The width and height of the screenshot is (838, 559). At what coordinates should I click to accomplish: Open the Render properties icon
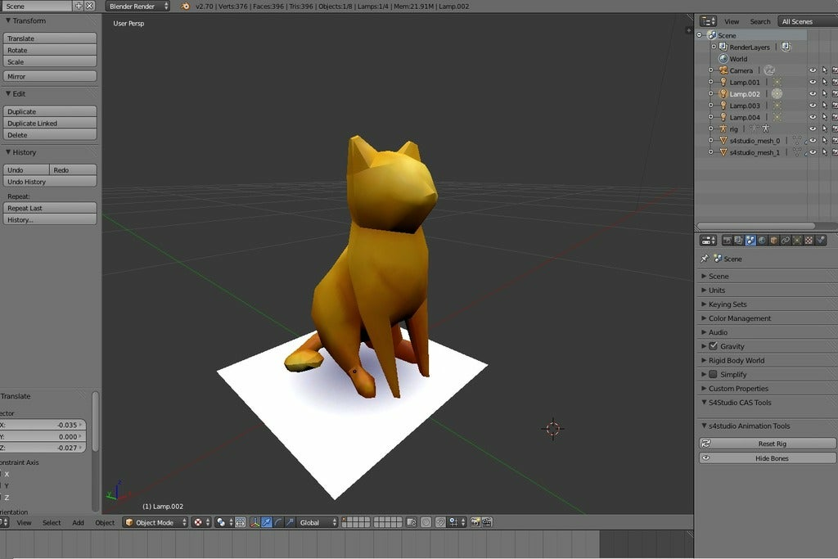[x=728, y=240]
